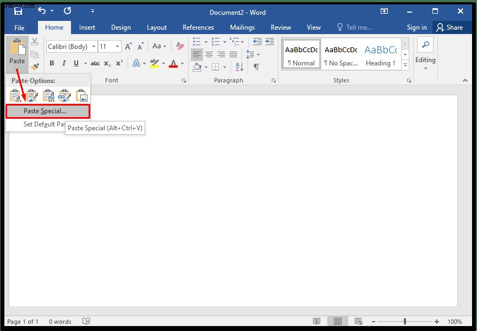
Task: Save the document with the floppy icon
Action: pos(18,11)
